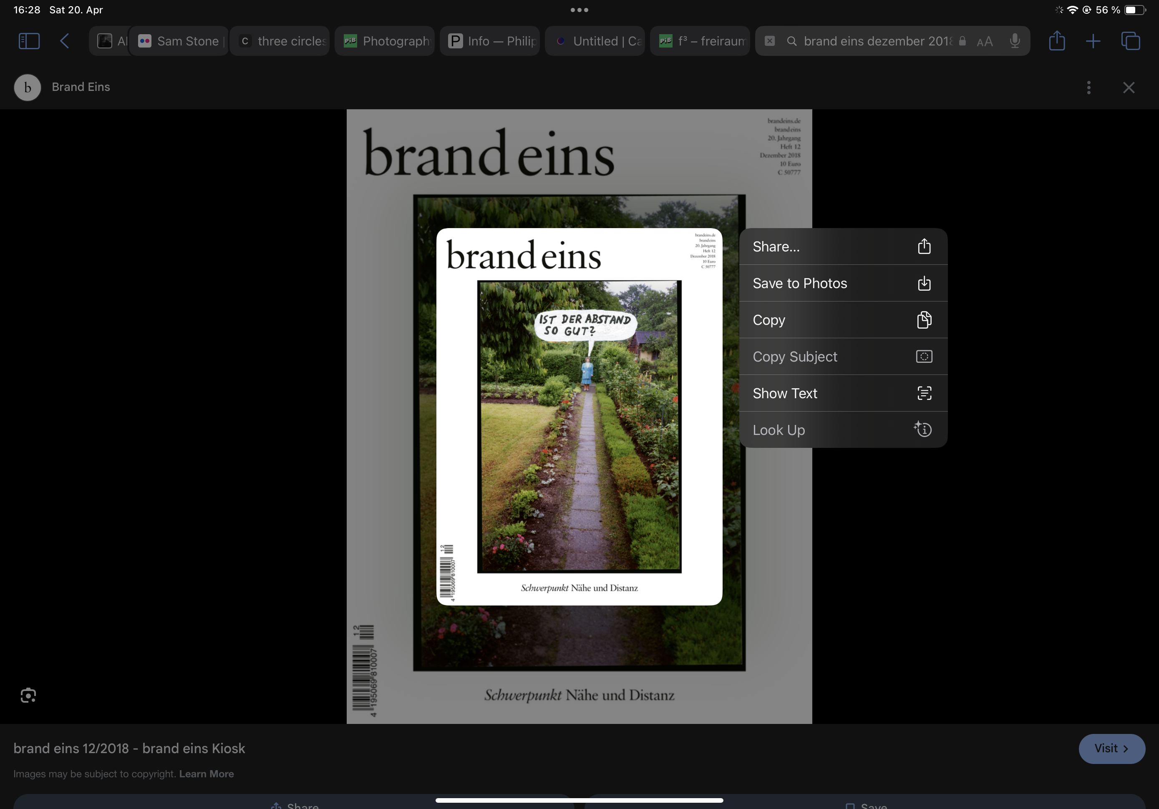Choose Copy in the context menu

[x=843, y=320]
